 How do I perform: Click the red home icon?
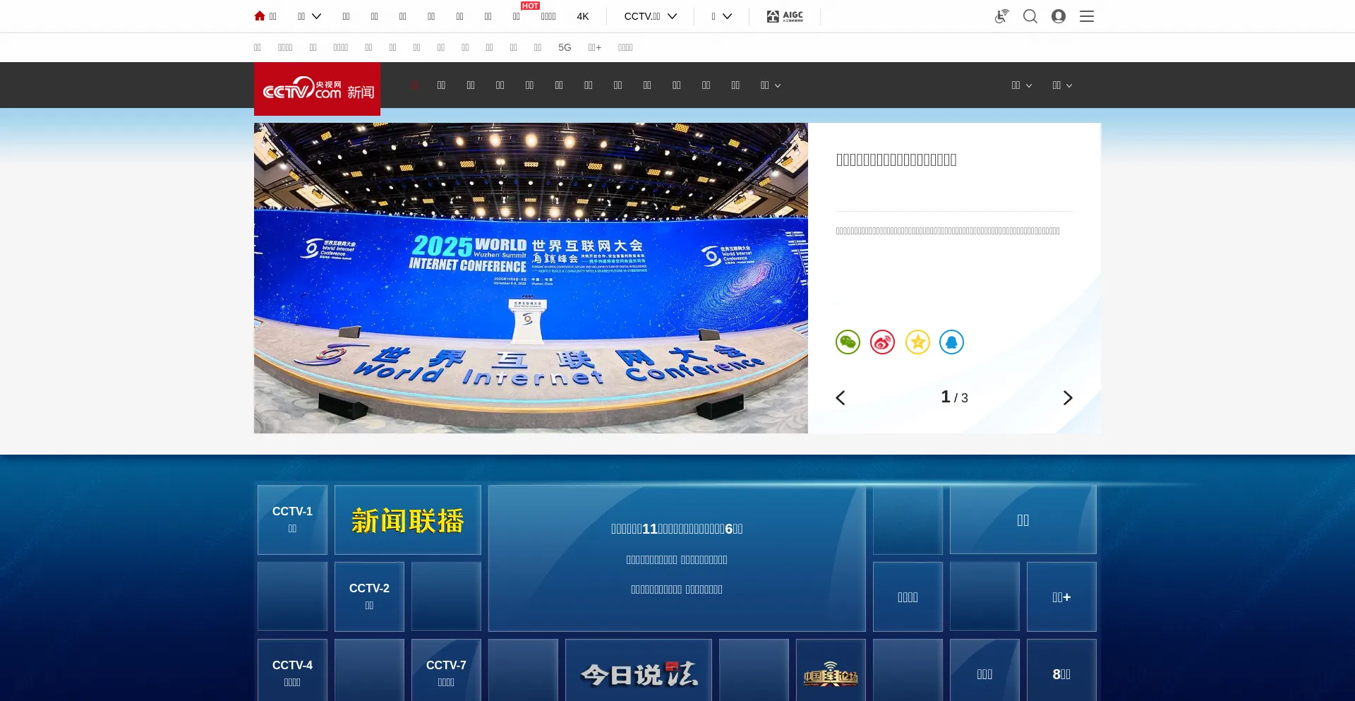[260, 16]
